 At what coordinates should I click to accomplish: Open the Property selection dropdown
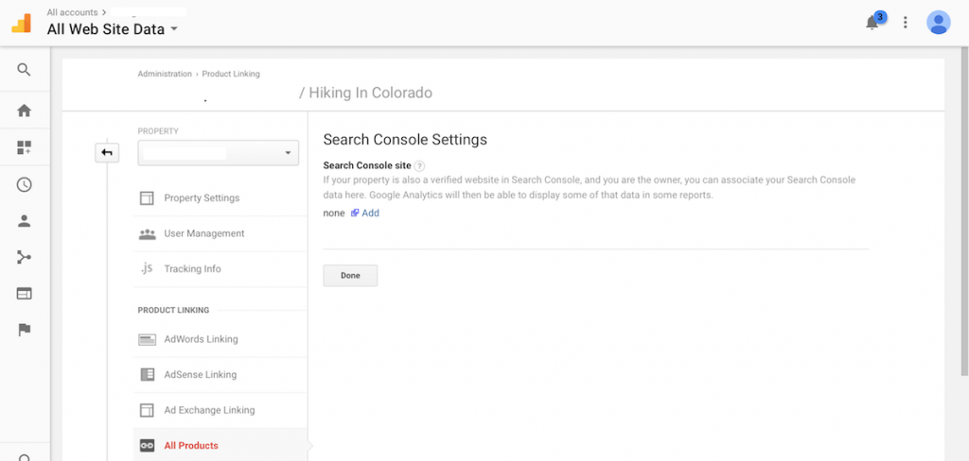tap(219, 153)
